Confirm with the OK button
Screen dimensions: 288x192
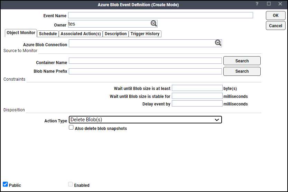tap(276, 16)
